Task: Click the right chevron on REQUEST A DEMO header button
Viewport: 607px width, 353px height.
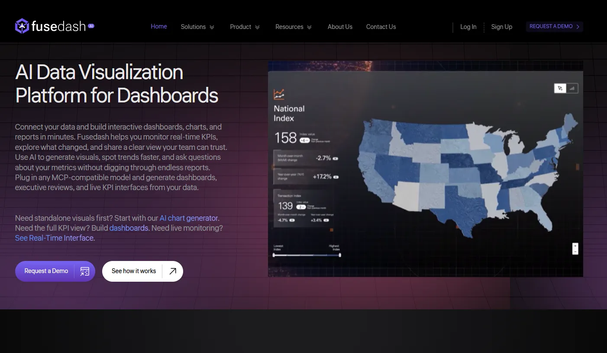Action: 578,27
